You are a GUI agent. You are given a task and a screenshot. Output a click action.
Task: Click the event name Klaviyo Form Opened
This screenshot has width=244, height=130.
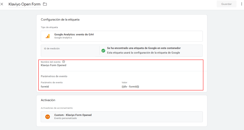point(53,65)
